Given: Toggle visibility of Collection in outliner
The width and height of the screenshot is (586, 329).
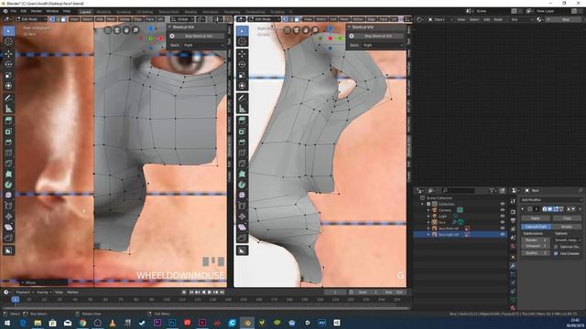Looking at the screenshot, I should [x=503, y=204].
